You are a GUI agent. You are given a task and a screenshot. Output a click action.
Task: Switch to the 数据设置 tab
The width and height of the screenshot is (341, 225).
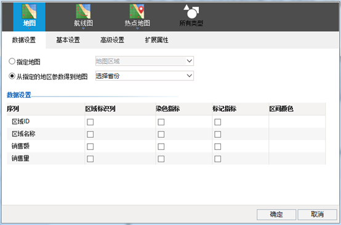24,40
